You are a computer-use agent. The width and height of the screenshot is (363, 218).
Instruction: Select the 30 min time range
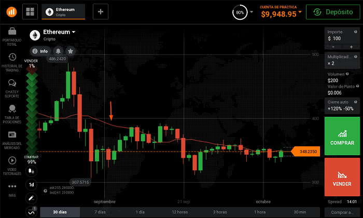pyautogui.click(x=300, y=212)
